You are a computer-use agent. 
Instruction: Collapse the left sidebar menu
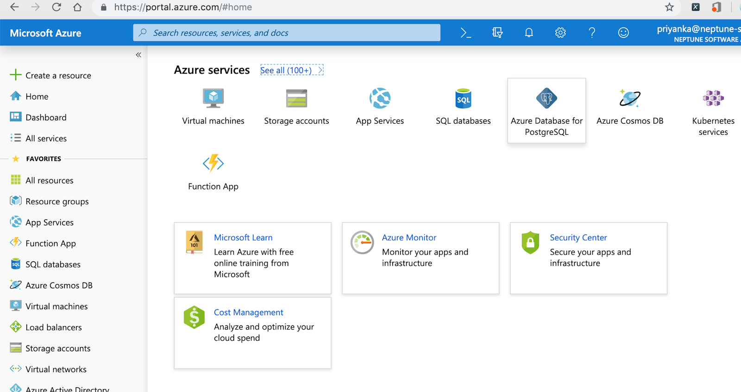tap(138, 55)
